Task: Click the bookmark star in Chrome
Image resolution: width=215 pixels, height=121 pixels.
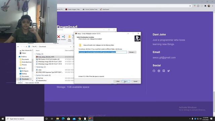Action: point(190,6)
